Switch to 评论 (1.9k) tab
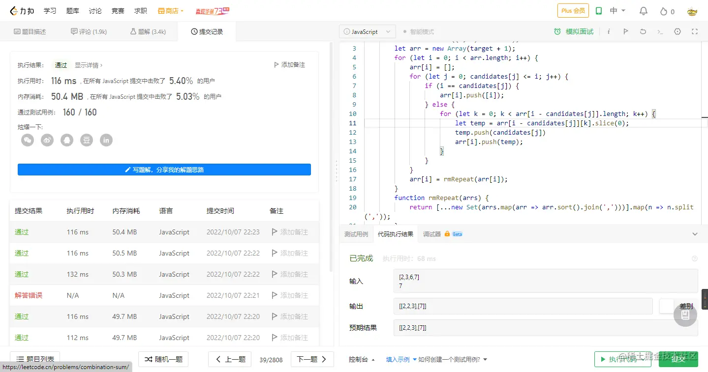Image resolution: width=708 pixels, height=372 pixels. [x=89, y=31]
